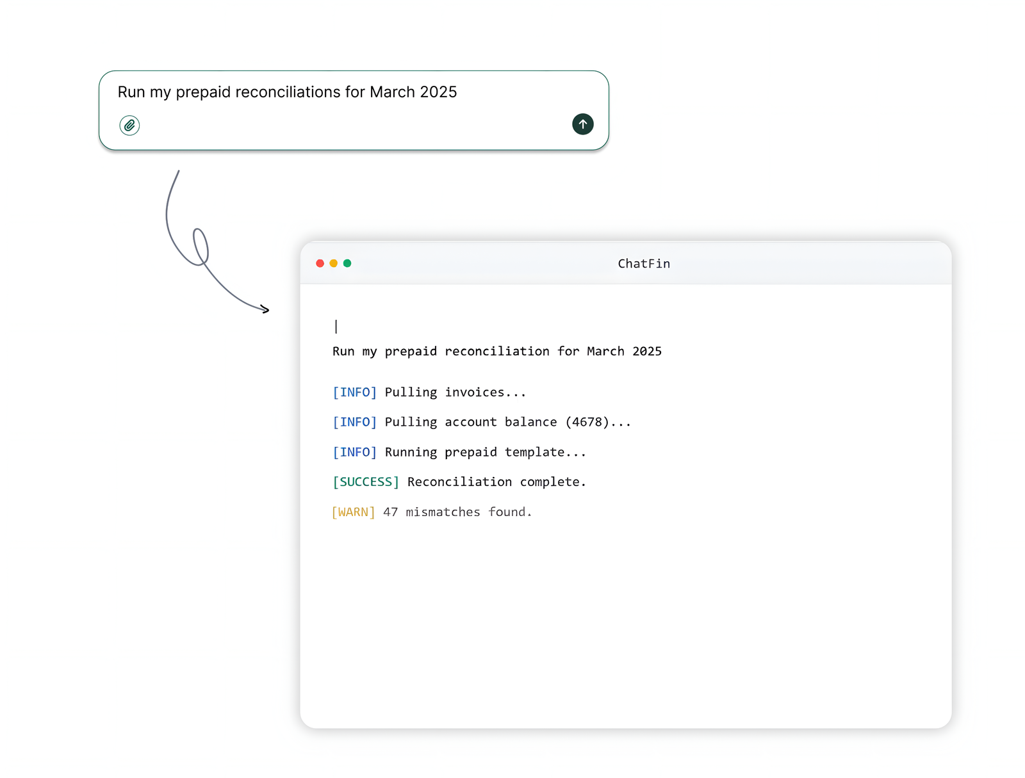Click the green SUCCESS tag
Image resolution: width=1025 pixels, height=778 pixels.
[x=366, y=482]
